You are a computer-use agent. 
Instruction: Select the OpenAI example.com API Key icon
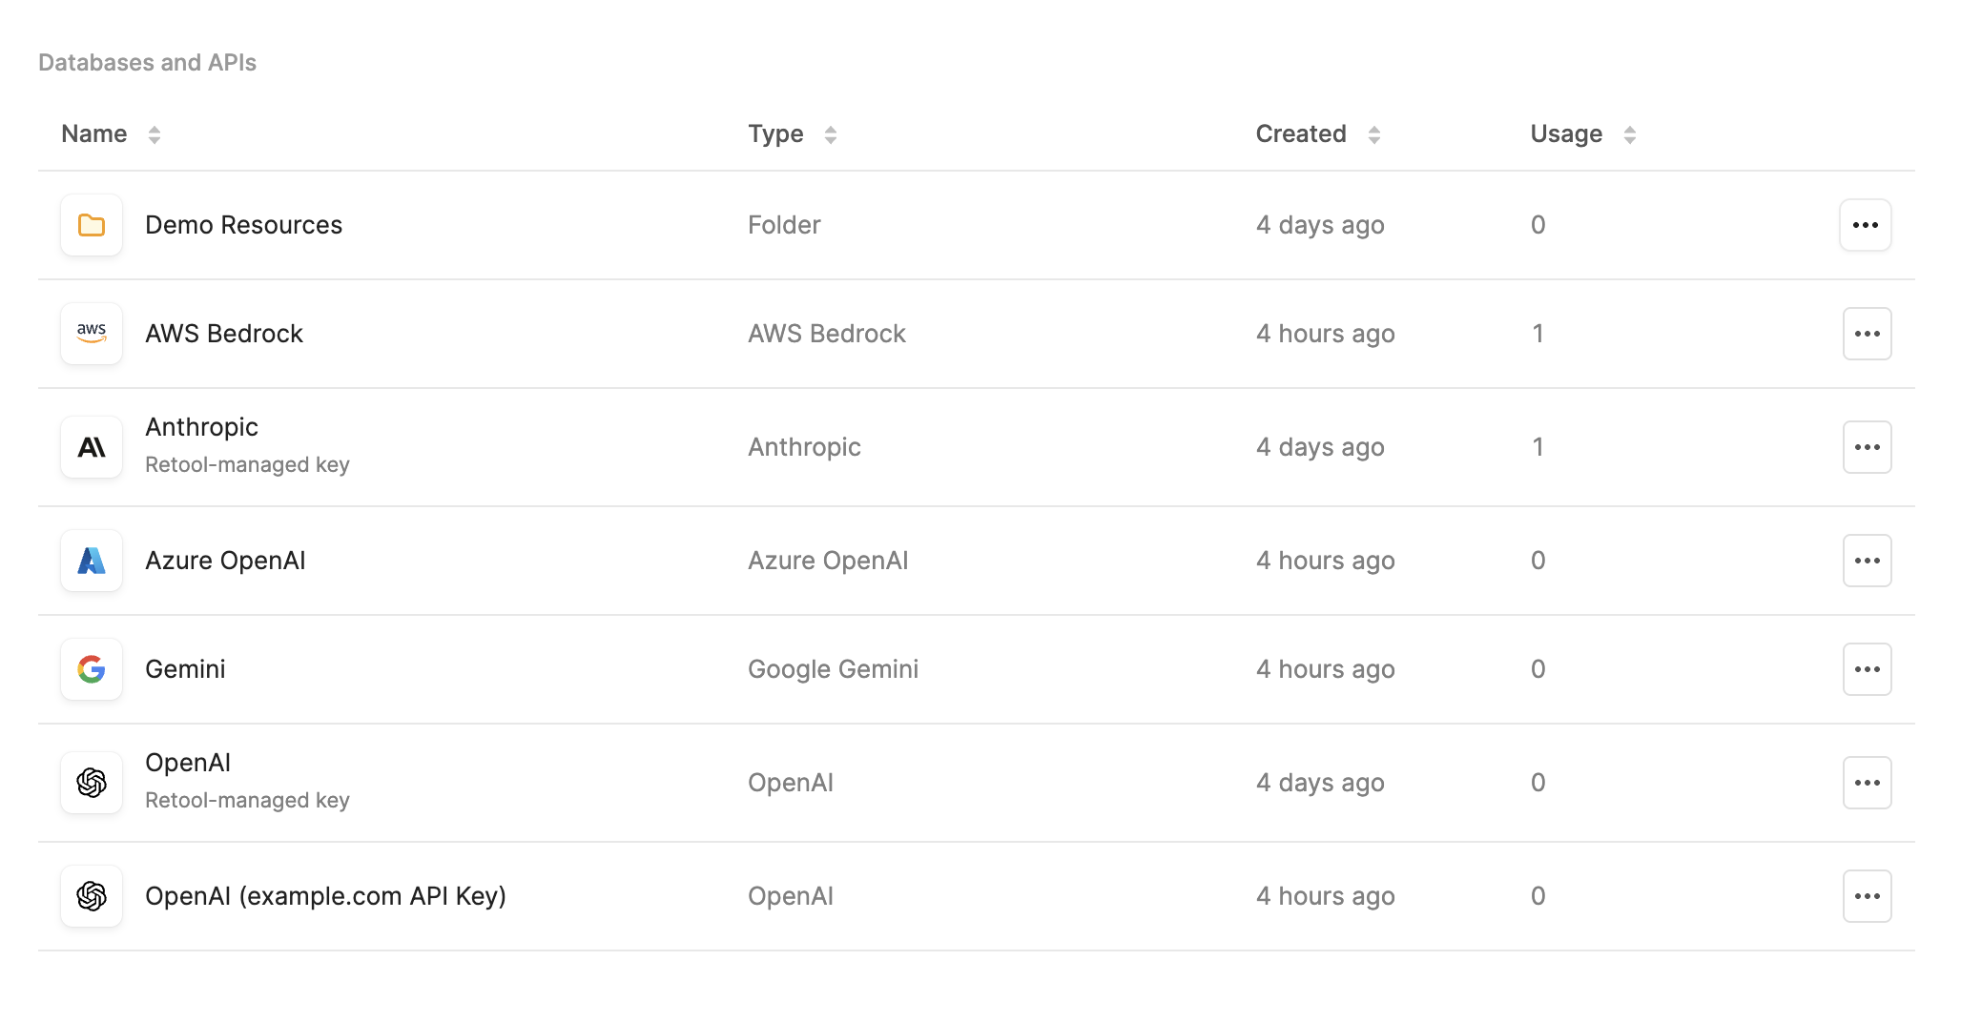click(x=92, y=896)
